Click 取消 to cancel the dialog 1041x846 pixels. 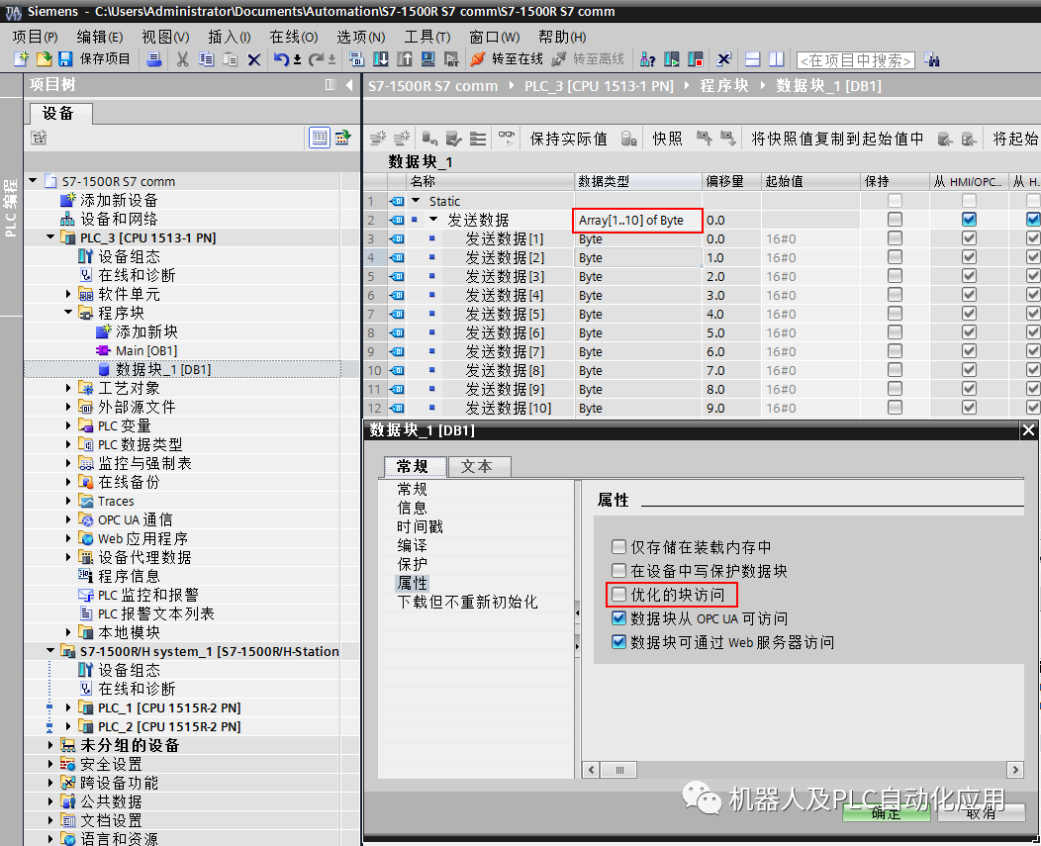click(x=983, y=813)
